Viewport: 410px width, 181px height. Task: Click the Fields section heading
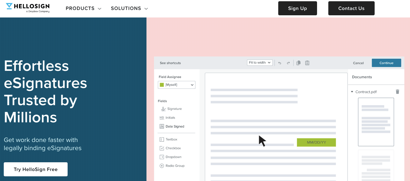(x=162, y=101)
